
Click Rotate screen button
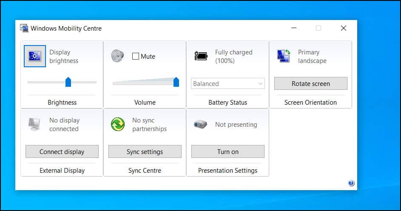(311, 84)
